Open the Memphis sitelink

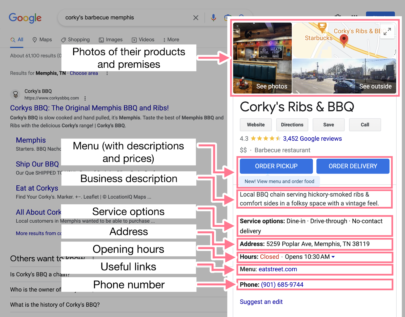point(31,140)
